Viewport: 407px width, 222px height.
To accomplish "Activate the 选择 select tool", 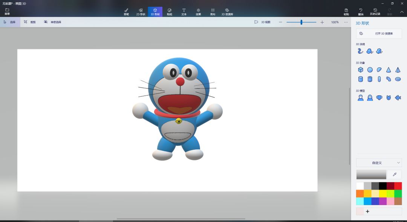I will [10, 22].
